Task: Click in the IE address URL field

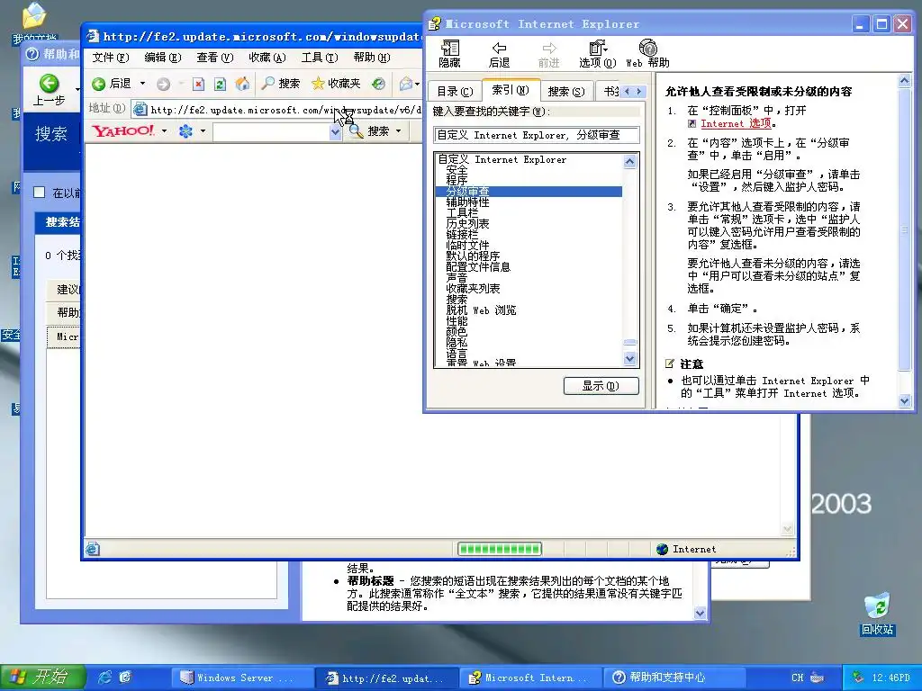Action: pyautogui.click(x=285, y=110)
